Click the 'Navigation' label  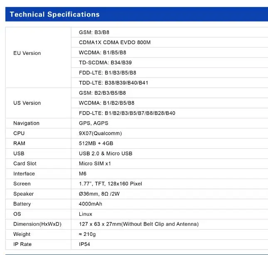pyautogui.click(x=26, y=123)
